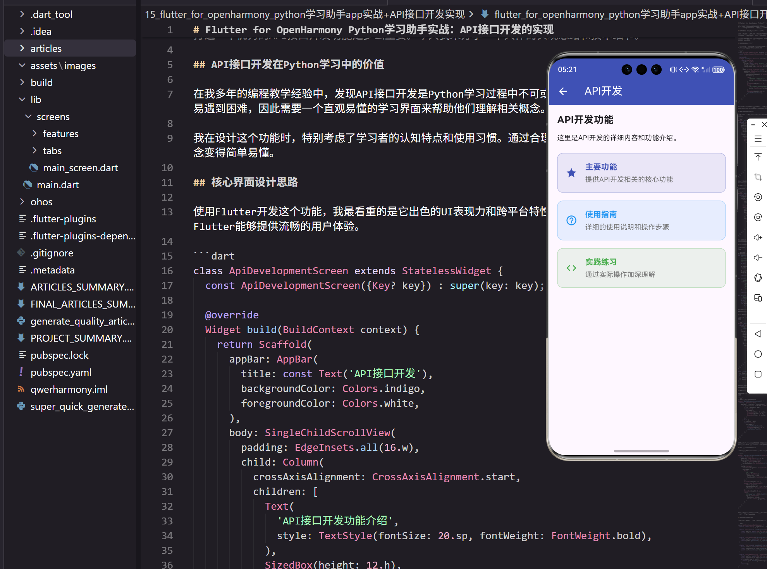Open pubspec.yaml file
The width and height of the screenshot is (767, 569).
coord(61,372)
